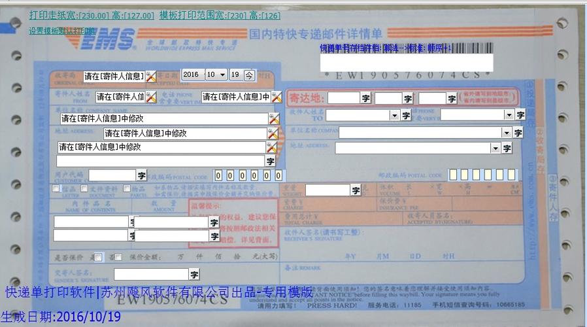Set date to today with the 今 button
Image resolution: width=587 pixels, height=327 pixels.
tap(249, 75)
